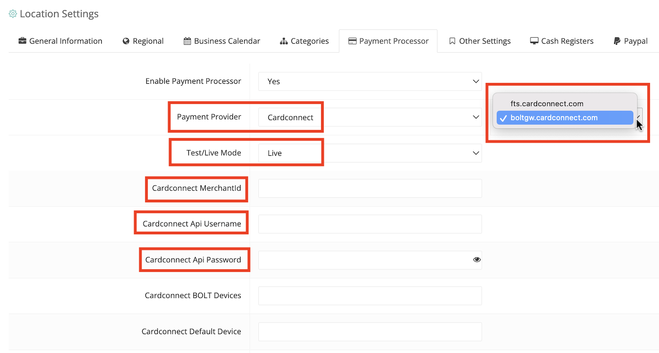The height and width of the screenshot is (353, 659).
Task: Click the briefcase icon on General Information
Action: 22,41
